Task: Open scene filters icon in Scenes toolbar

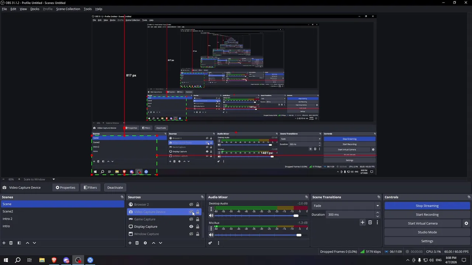Action: point(19,243)
